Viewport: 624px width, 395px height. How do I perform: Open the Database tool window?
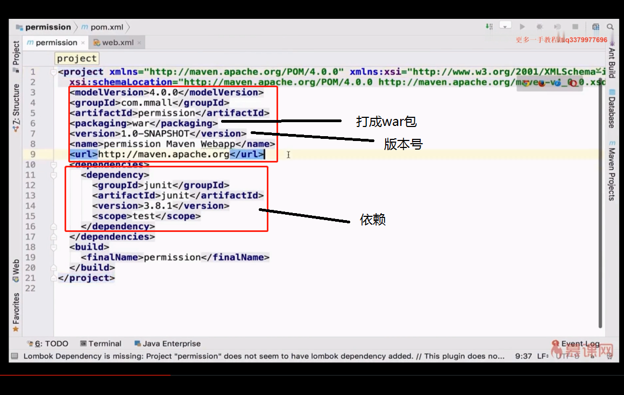612,109
